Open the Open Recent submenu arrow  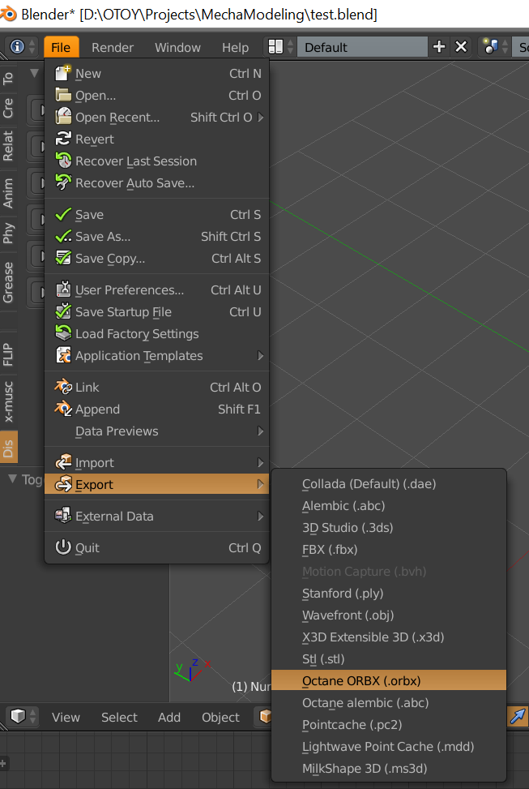tap(261, 118)
